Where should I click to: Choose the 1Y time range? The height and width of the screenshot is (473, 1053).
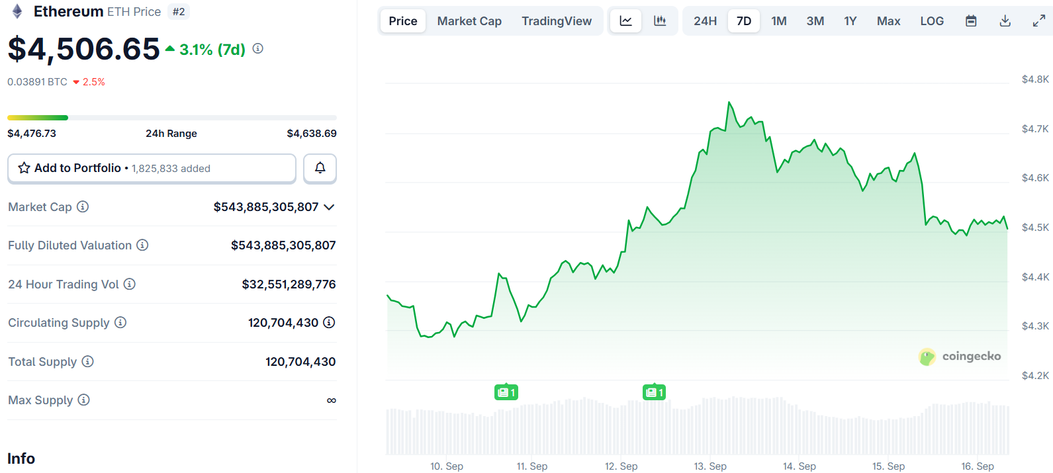click(x=850, y=21)
